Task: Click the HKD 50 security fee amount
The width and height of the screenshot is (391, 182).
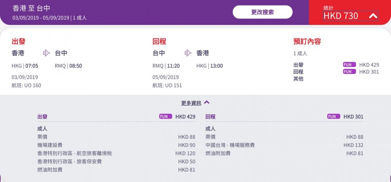Action: pos(187,162)
